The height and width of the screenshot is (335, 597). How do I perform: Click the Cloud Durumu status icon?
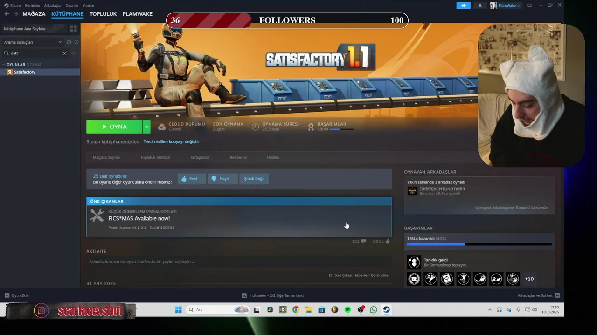click(x=161, y=127)
